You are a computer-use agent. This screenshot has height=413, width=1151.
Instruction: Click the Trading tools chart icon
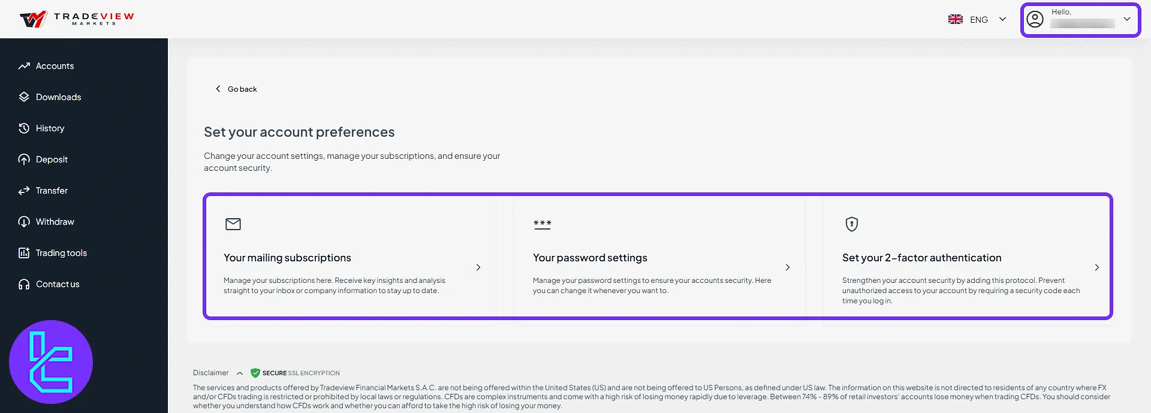point(24,253)
